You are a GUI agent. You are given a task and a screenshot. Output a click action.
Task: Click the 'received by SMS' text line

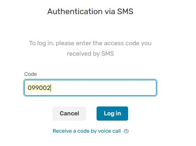90,54
